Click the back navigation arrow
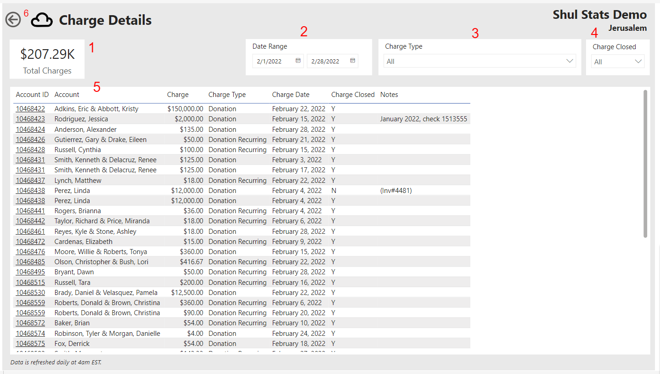This screenshot has width=660, height=374. [x=13, y=19]
